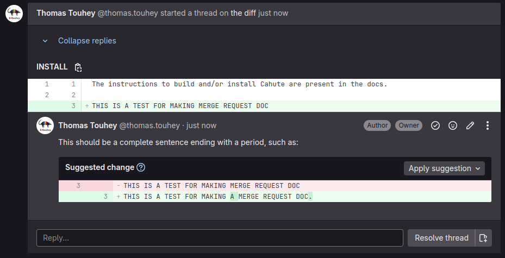
Task: Open the INSTALL file link
Action: coord(52,67)
